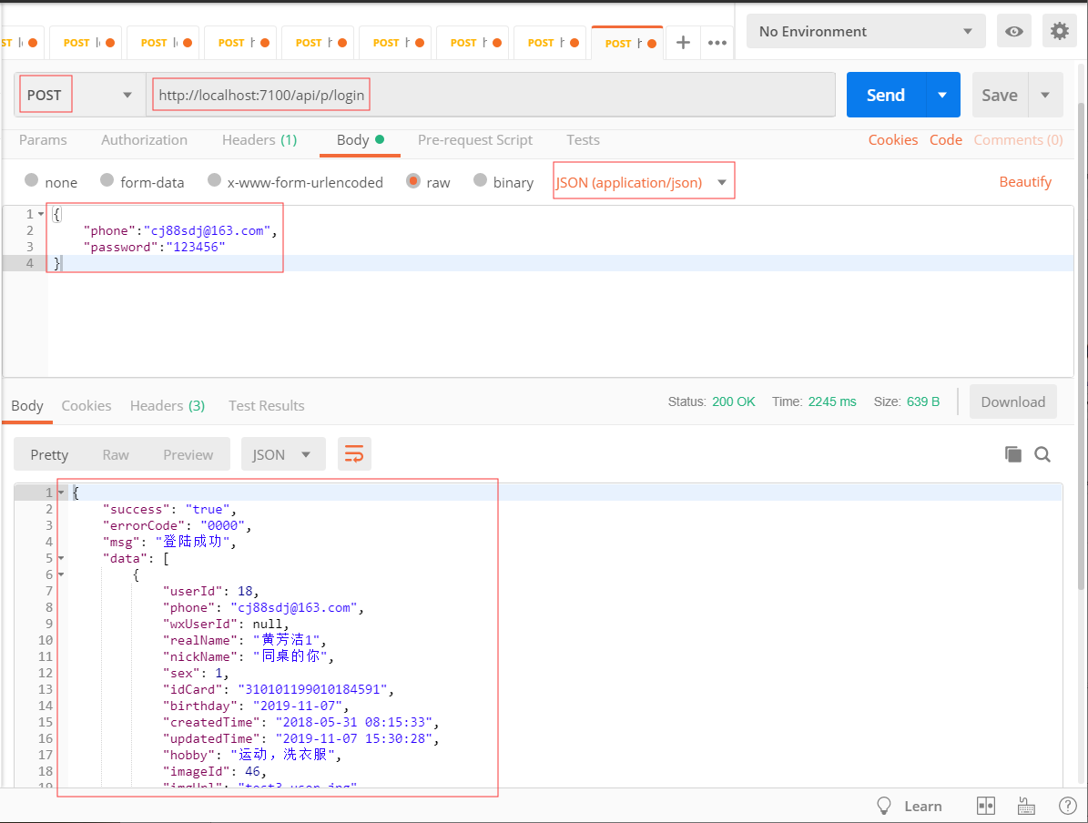Open the request Body tab
Screen dimensions: 1088x823
(361, 139)
